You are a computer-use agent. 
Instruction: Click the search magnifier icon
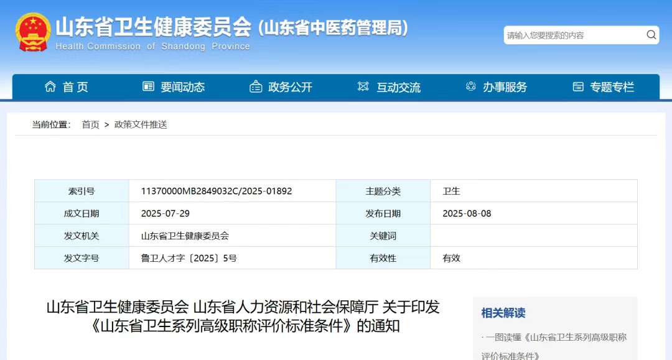click(651, 35)
